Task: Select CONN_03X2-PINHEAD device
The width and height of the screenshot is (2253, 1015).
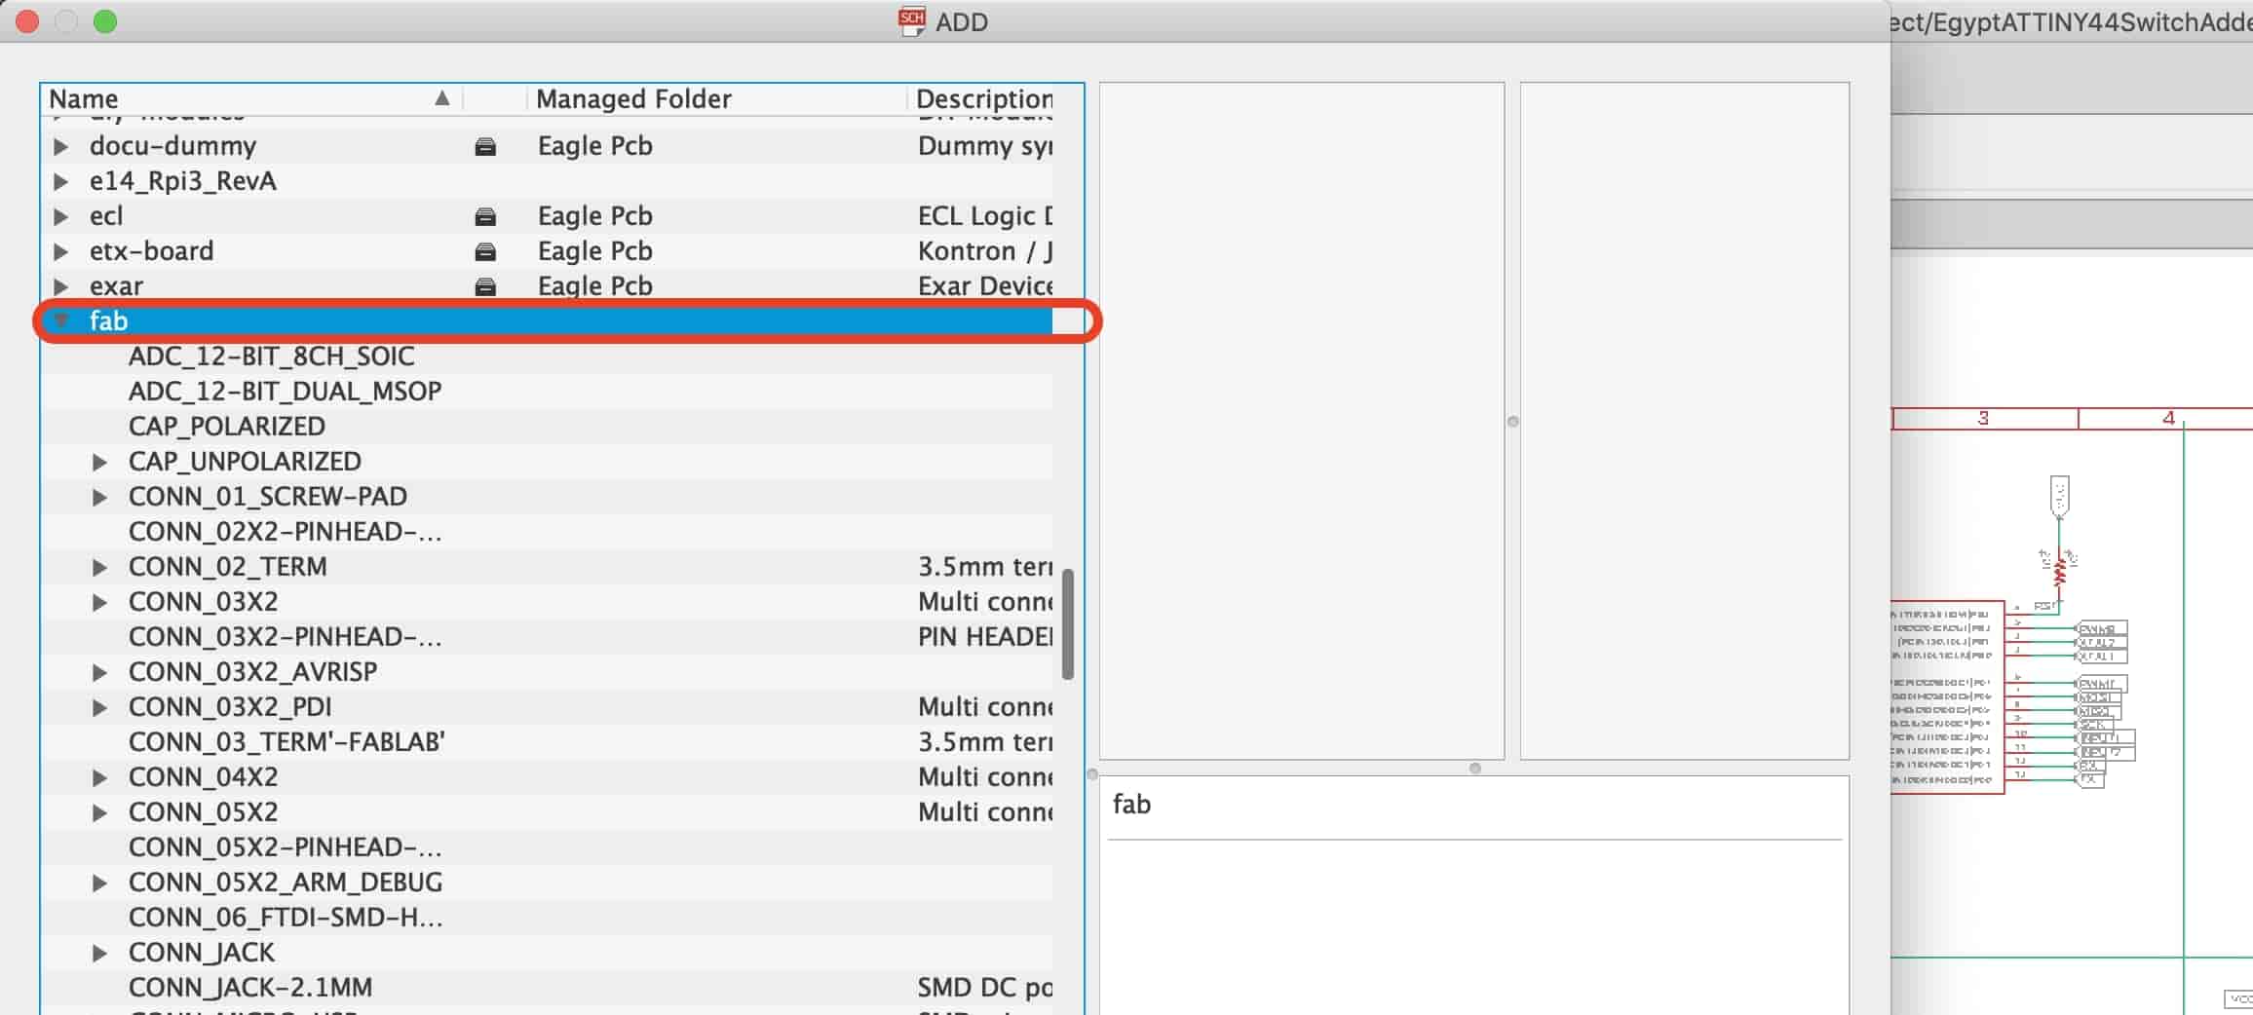Action: click(286, 637)
